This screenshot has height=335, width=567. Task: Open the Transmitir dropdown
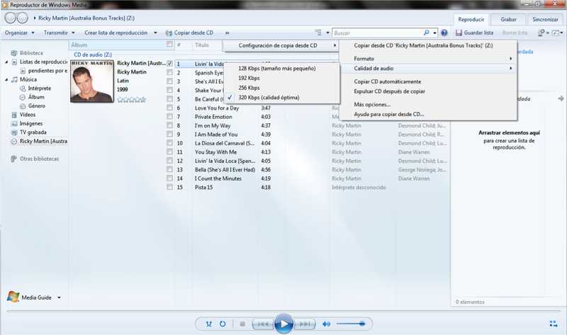pos(60,33)
